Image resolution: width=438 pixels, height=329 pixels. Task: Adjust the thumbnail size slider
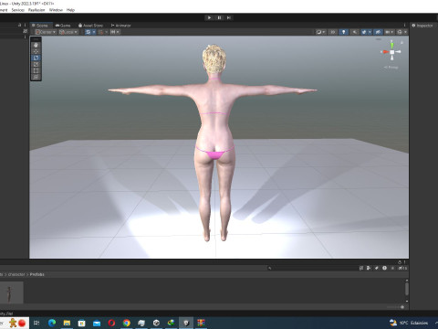coord(402,307)
